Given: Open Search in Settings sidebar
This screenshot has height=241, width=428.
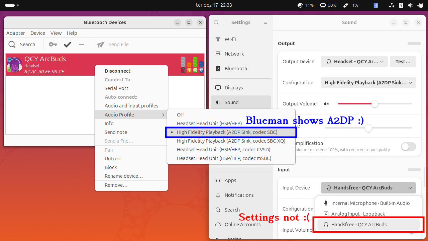Looking at the screenshot, I should point(241,210).
